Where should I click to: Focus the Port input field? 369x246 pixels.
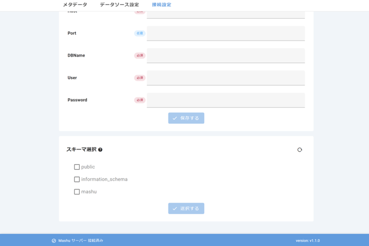point(225,33)
